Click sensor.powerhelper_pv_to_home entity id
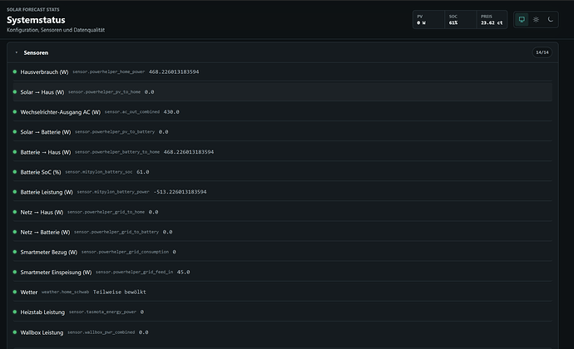The width and height of the screenshot is (574, 349). [104, 92]
